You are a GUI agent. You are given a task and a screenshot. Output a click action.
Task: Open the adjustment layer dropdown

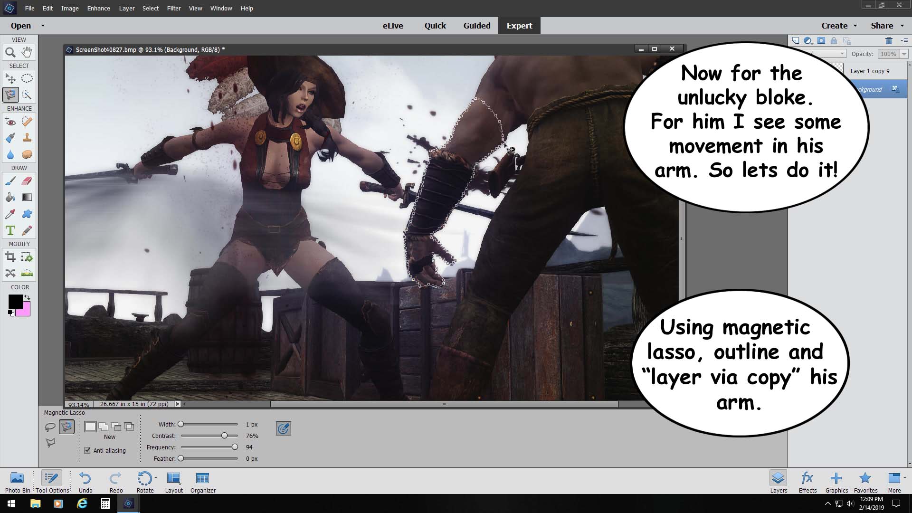808,41
